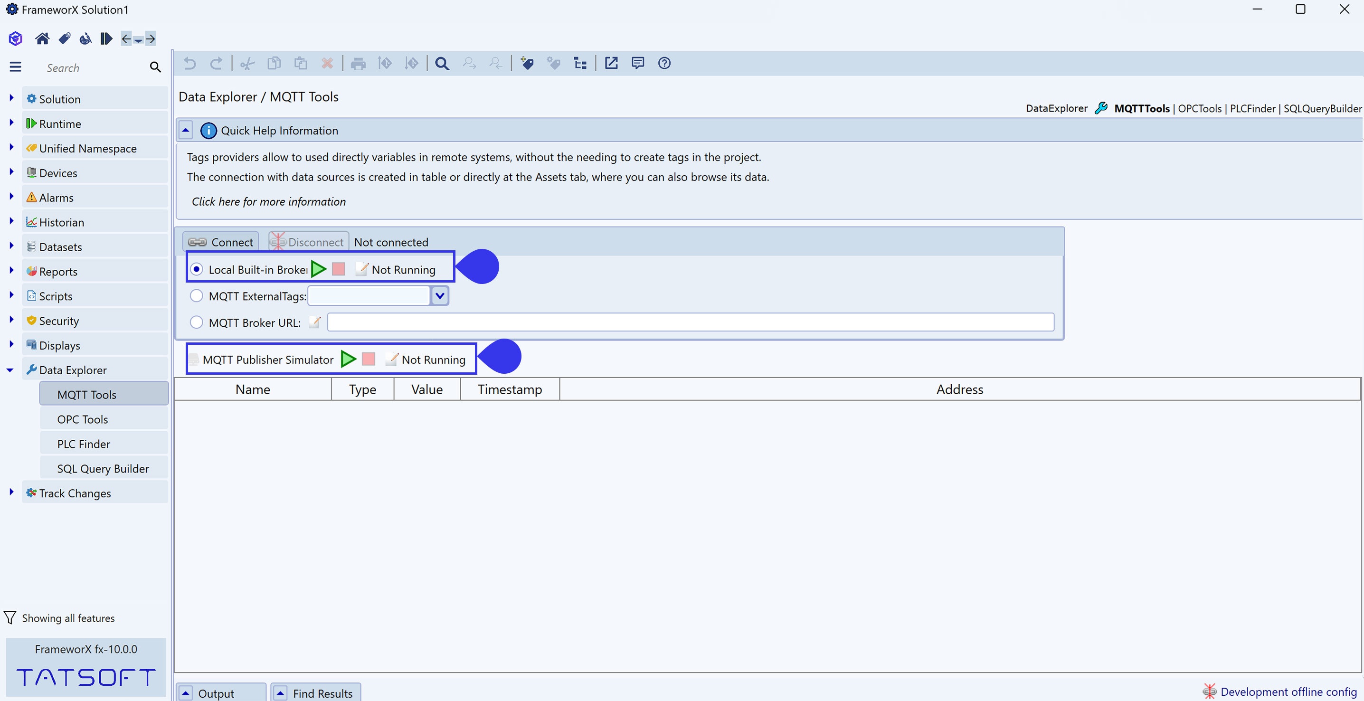This screenshot has height=701, width=1364.
Task: Collapse Quick Help Information panel
Action: click(x=186, y=130)
